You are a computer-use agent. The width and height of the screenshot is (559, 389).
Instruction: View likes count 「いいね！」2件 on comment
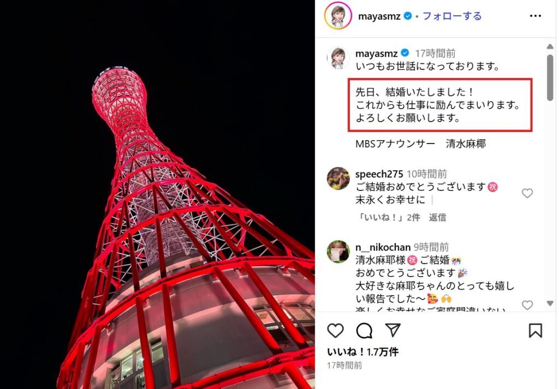(x=388, y=217)
